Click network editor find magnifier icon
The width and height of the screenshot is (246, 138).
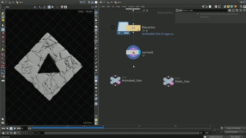[241, 7]
